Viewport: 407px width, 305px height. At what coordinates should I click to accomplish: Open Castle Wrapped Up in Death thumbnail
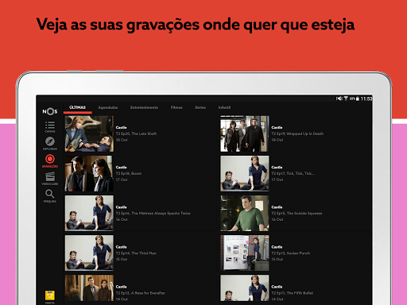pyautogui.click(x=245, y=133)
